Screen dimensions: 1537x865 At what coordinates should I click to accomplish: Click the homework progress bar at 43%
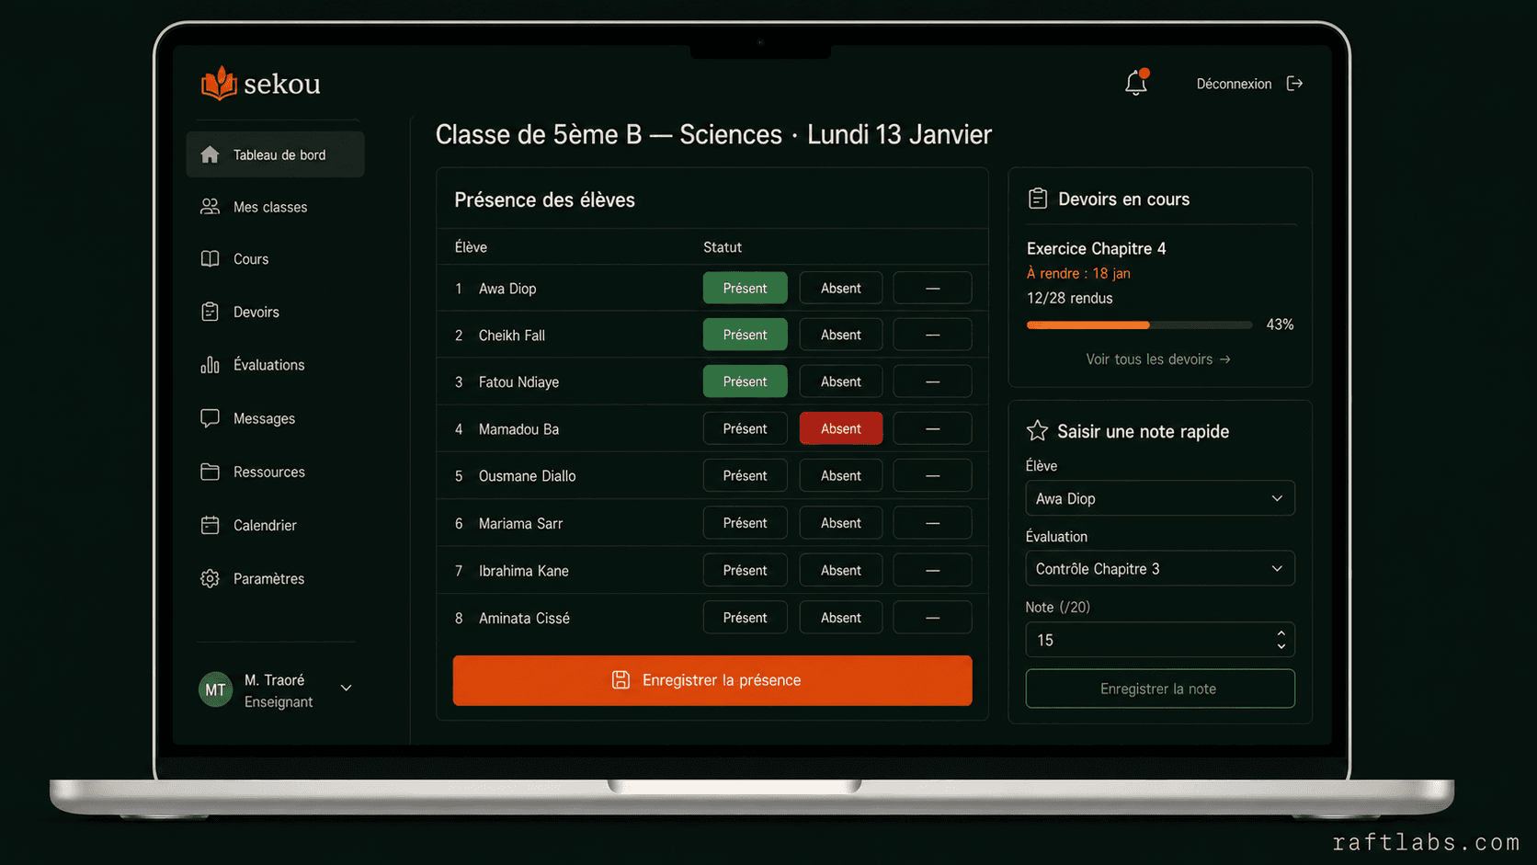(x=1139, y=324)
